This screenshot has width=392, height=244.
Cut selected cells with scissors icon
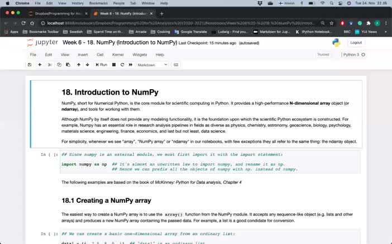pyautogui.click(x=50, y=65)
